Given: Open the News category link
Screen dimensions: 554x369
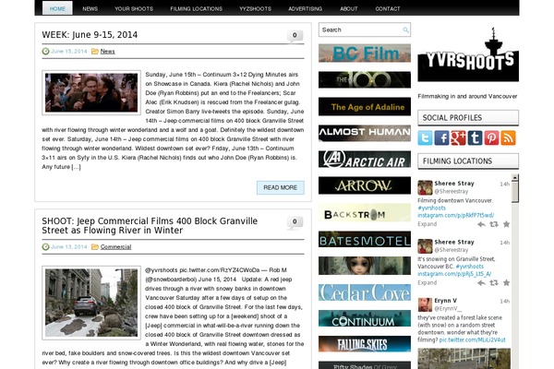Looking at the screenshot, I should [107, 52].
